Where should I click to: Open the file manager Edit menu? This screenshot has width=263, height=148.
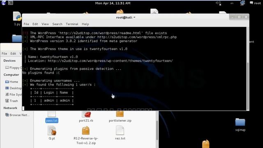(x=13, y=53)
